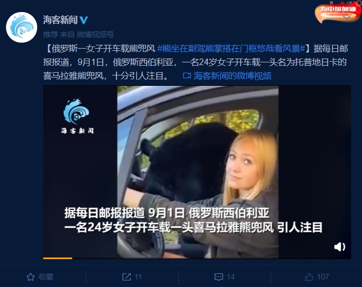The image size is (362, 287).
Task: Open the 微博视频号 source link
Action: [x=95, y=34]
